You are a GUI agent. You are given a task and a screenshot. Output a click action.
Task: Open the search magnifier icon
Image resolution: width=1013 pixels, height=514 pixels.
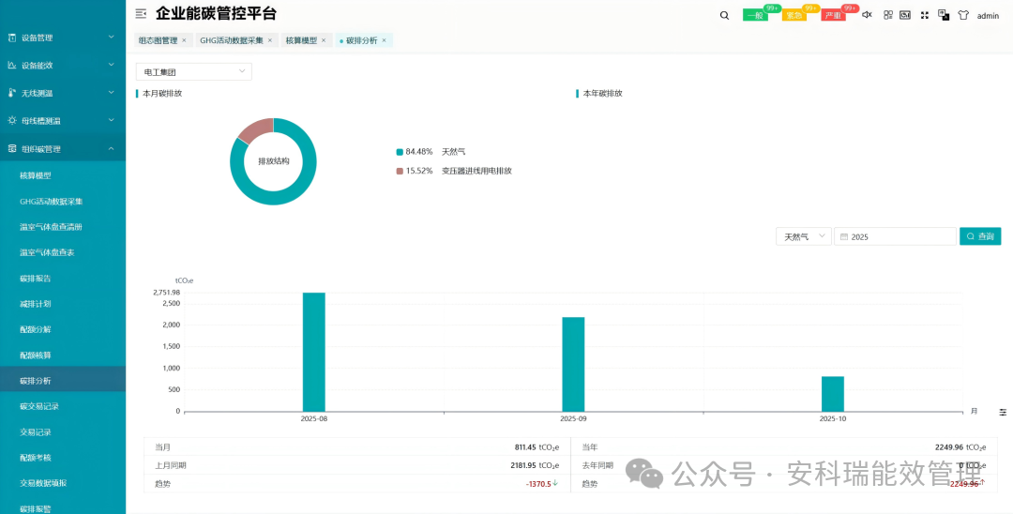tap(724, 16)
